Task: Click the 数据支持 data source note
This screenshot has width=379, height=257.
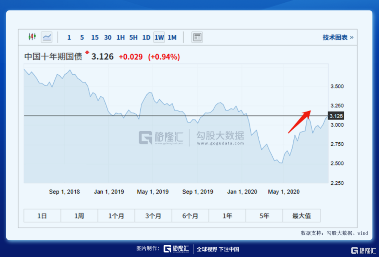Action: (334, 233)
